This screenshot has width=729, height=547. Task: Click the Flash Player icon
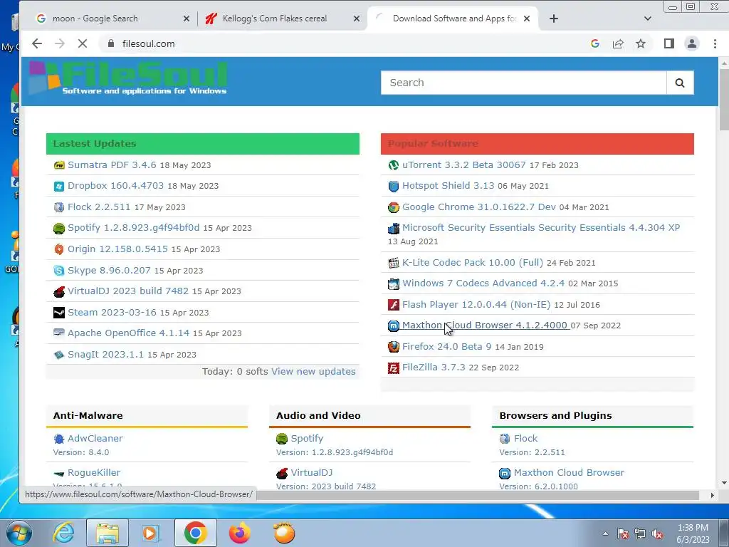(393, 305)
